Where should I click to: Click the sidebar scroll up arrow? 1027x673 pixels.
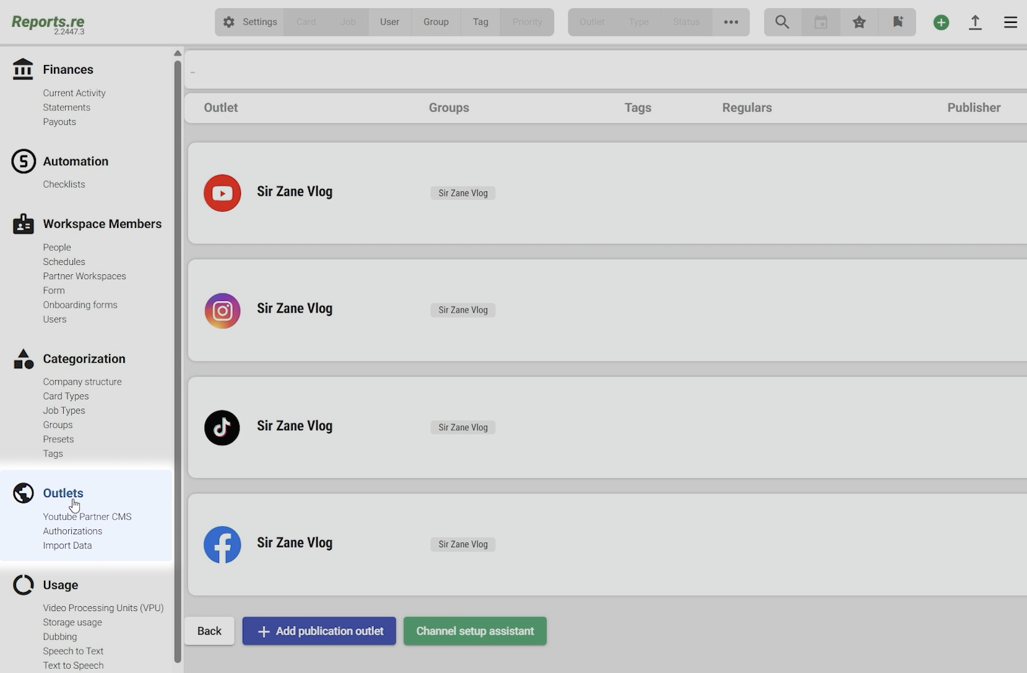tap(178, 53)
